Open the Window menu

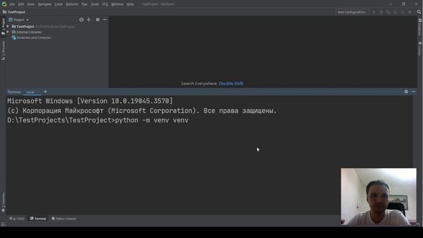click(x=117, y=4)
